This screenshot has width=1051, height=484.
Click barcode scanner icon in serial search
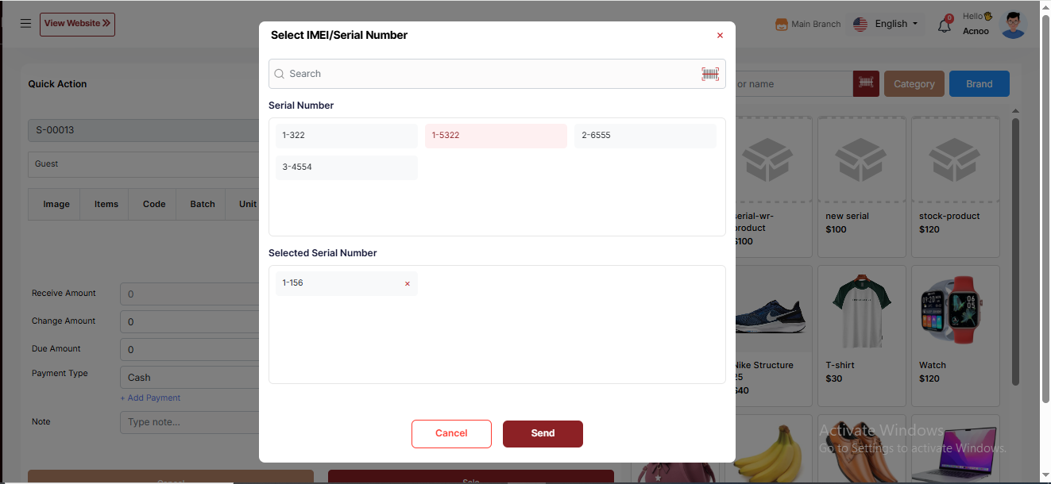[x=709, y=74]
